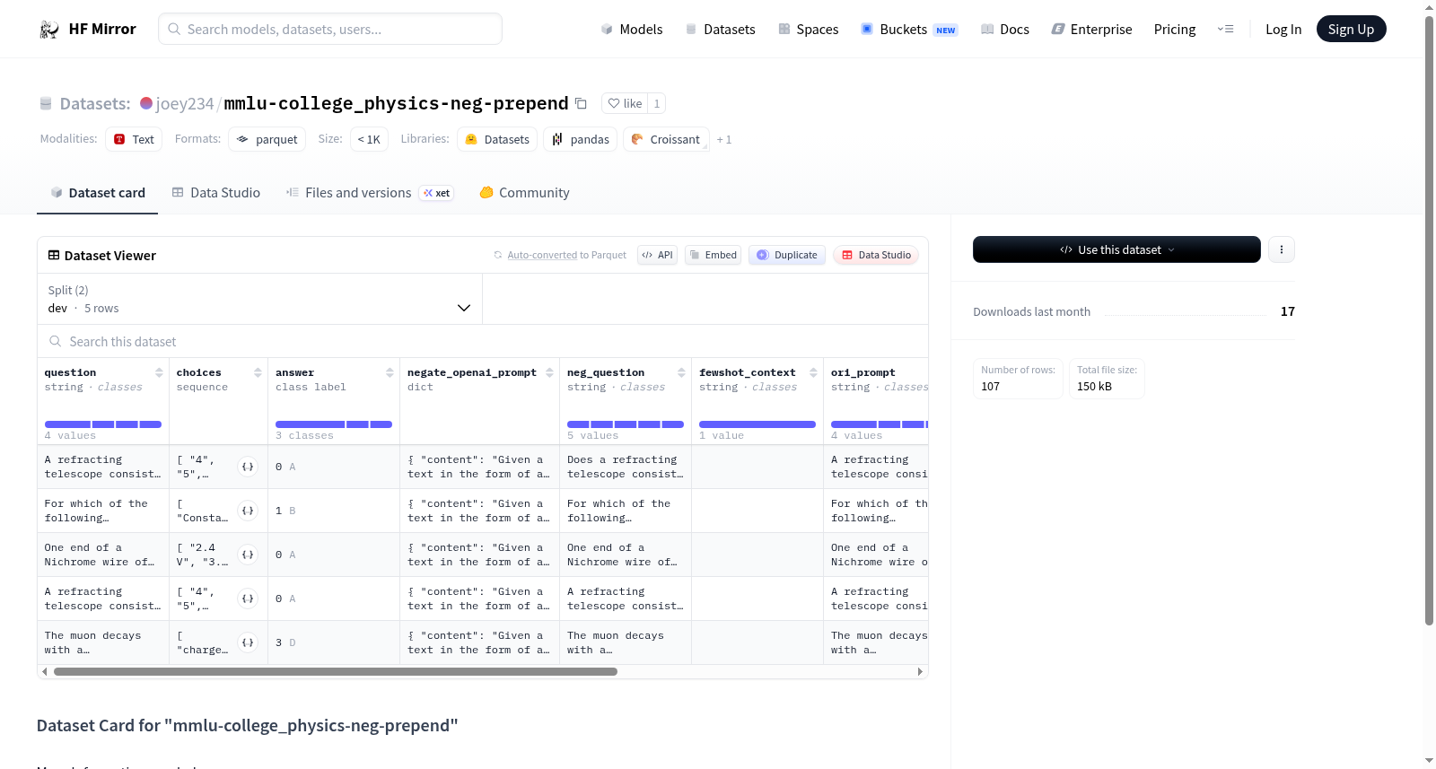Click the fewshot_context column distribution bar
The image size is (1436, 769).
757,424
